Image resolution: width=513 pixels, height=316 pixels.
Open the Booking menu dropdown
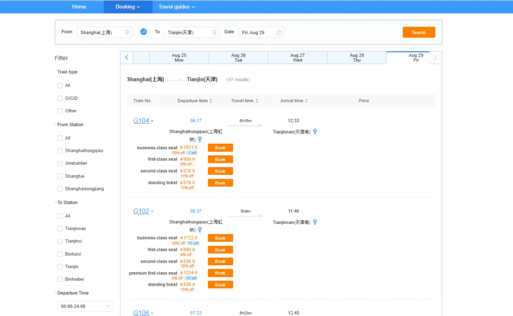[128, 7]
